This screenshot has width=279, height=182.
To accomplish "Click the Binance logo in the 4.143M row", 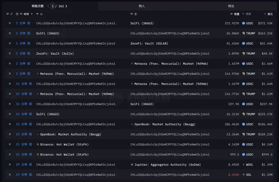I will point(38,145).
